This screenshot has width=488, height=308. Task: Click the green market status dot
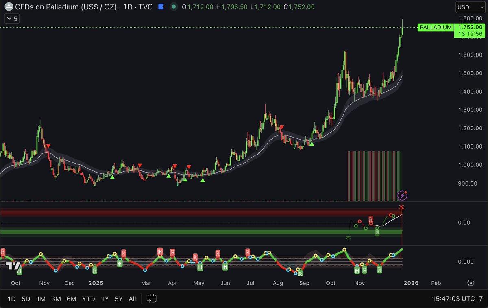pos(174,7)
